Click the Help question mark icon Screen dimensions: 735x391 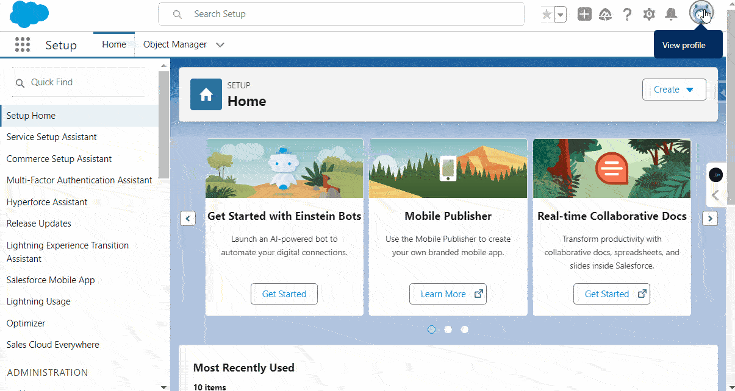627,15
